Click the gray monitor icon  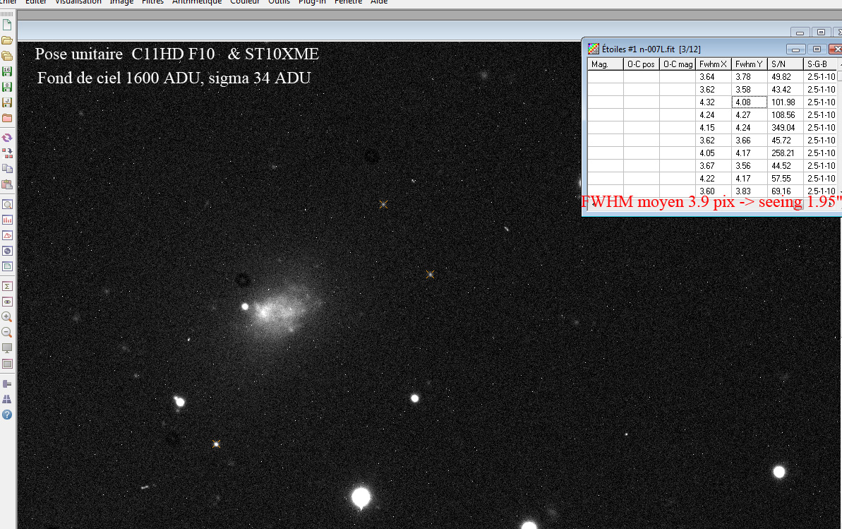click(x=7, y=348)
